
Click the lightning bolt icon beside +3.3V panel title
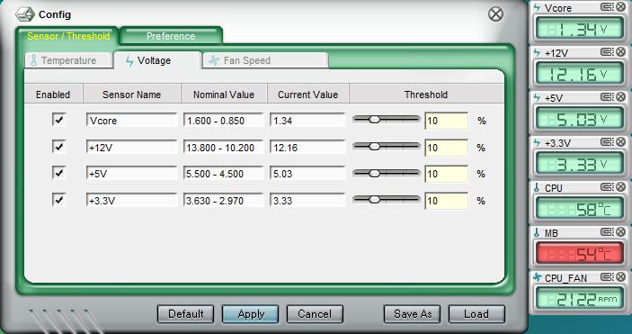pos(537,143)
